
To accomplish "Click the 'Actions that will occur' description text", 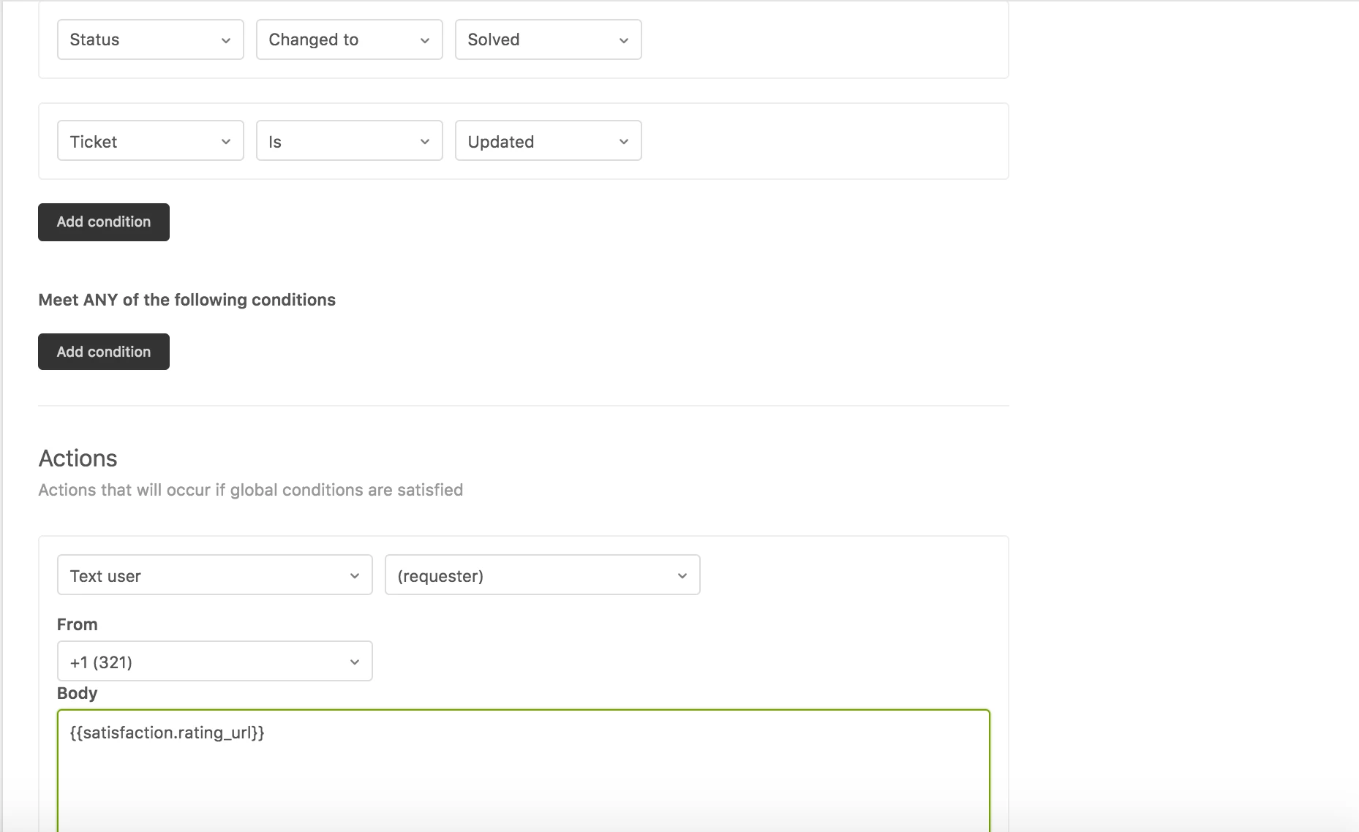I will (250, 490).
